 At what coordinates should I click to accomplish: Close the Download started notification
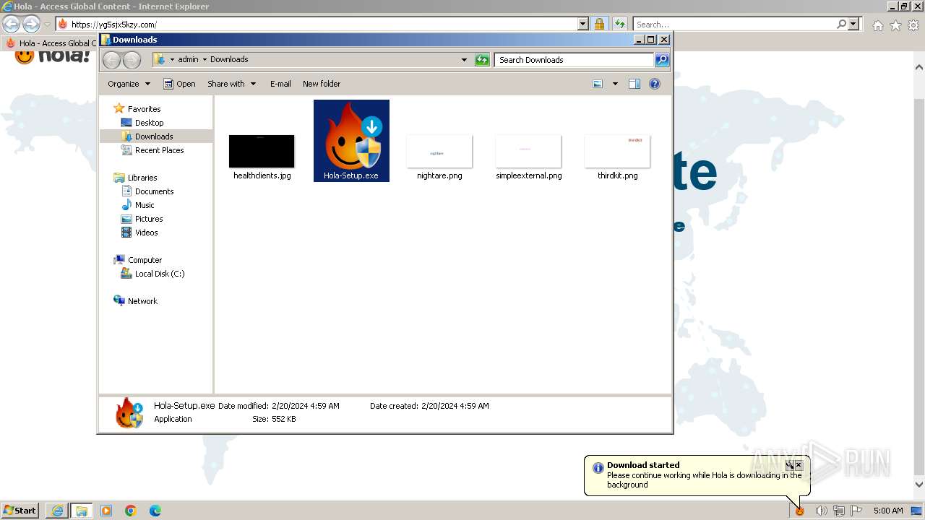pyautogui.click(x=799, y=465)
